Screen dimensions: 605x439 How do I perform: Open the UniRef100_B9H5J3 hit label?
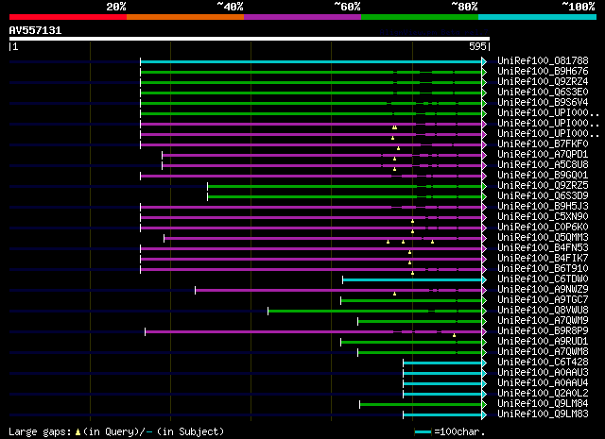point(543,207)
